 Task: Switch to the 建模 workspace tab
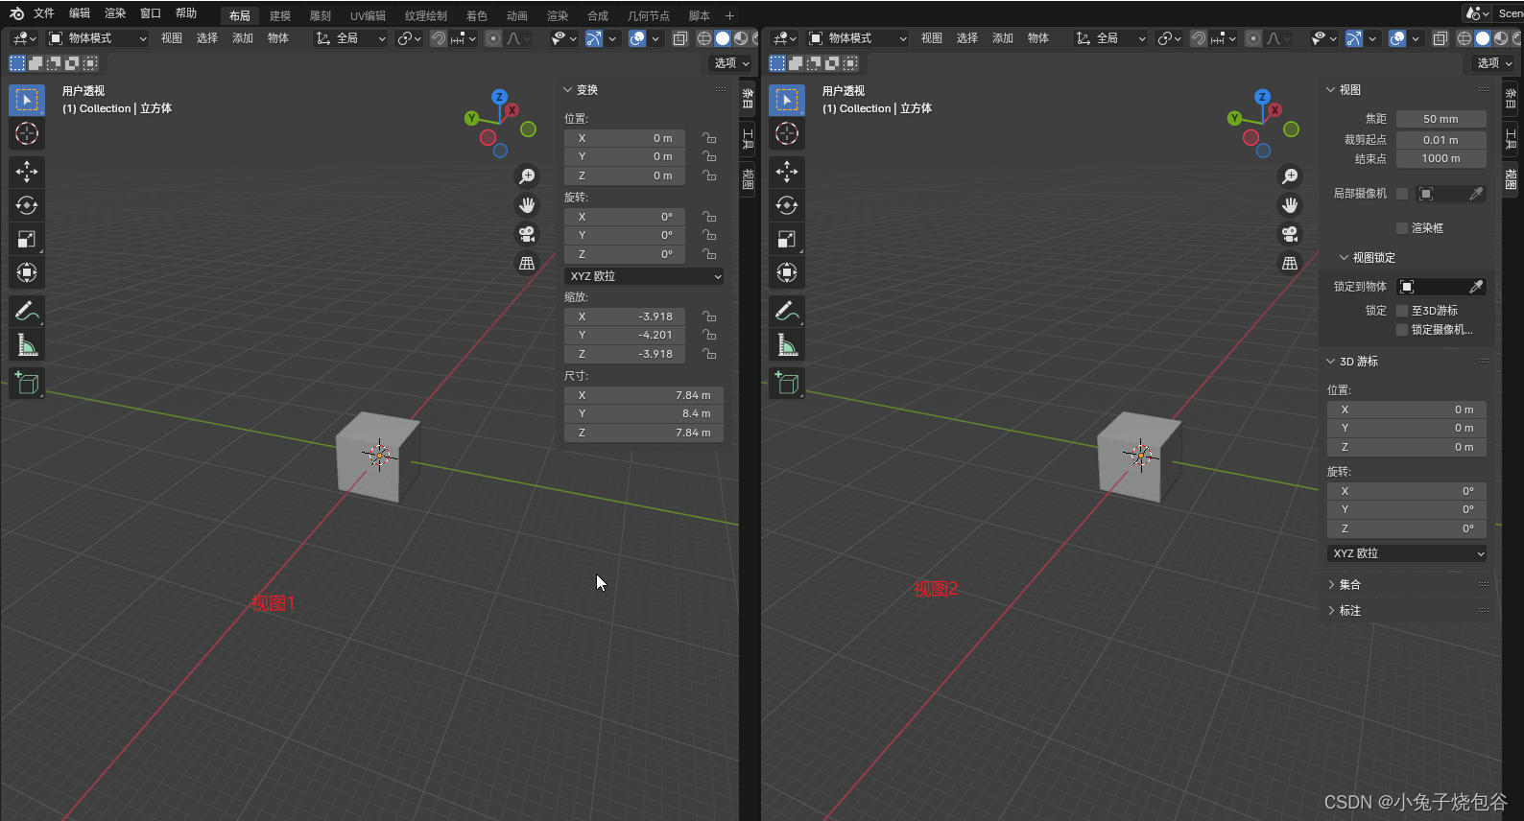pyautogui.click(x=280, y=15)
